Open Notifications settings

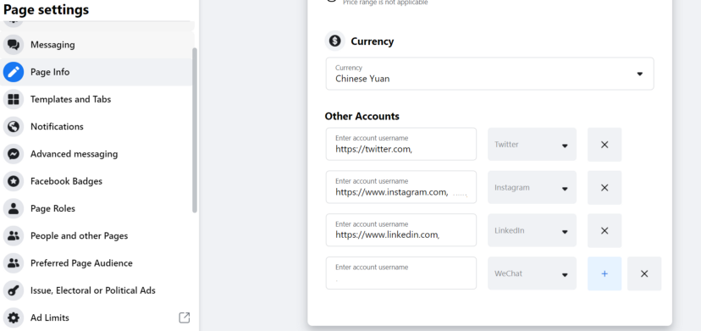point(97,127)
